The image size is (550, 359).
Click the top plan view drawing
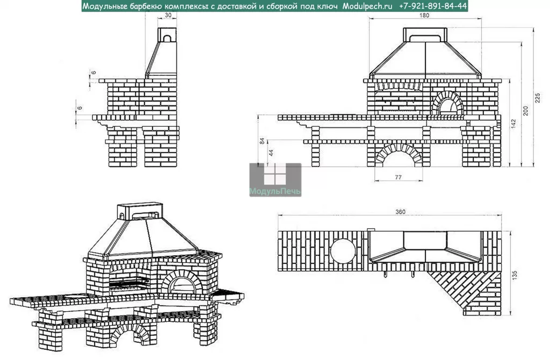click(390, 272)
